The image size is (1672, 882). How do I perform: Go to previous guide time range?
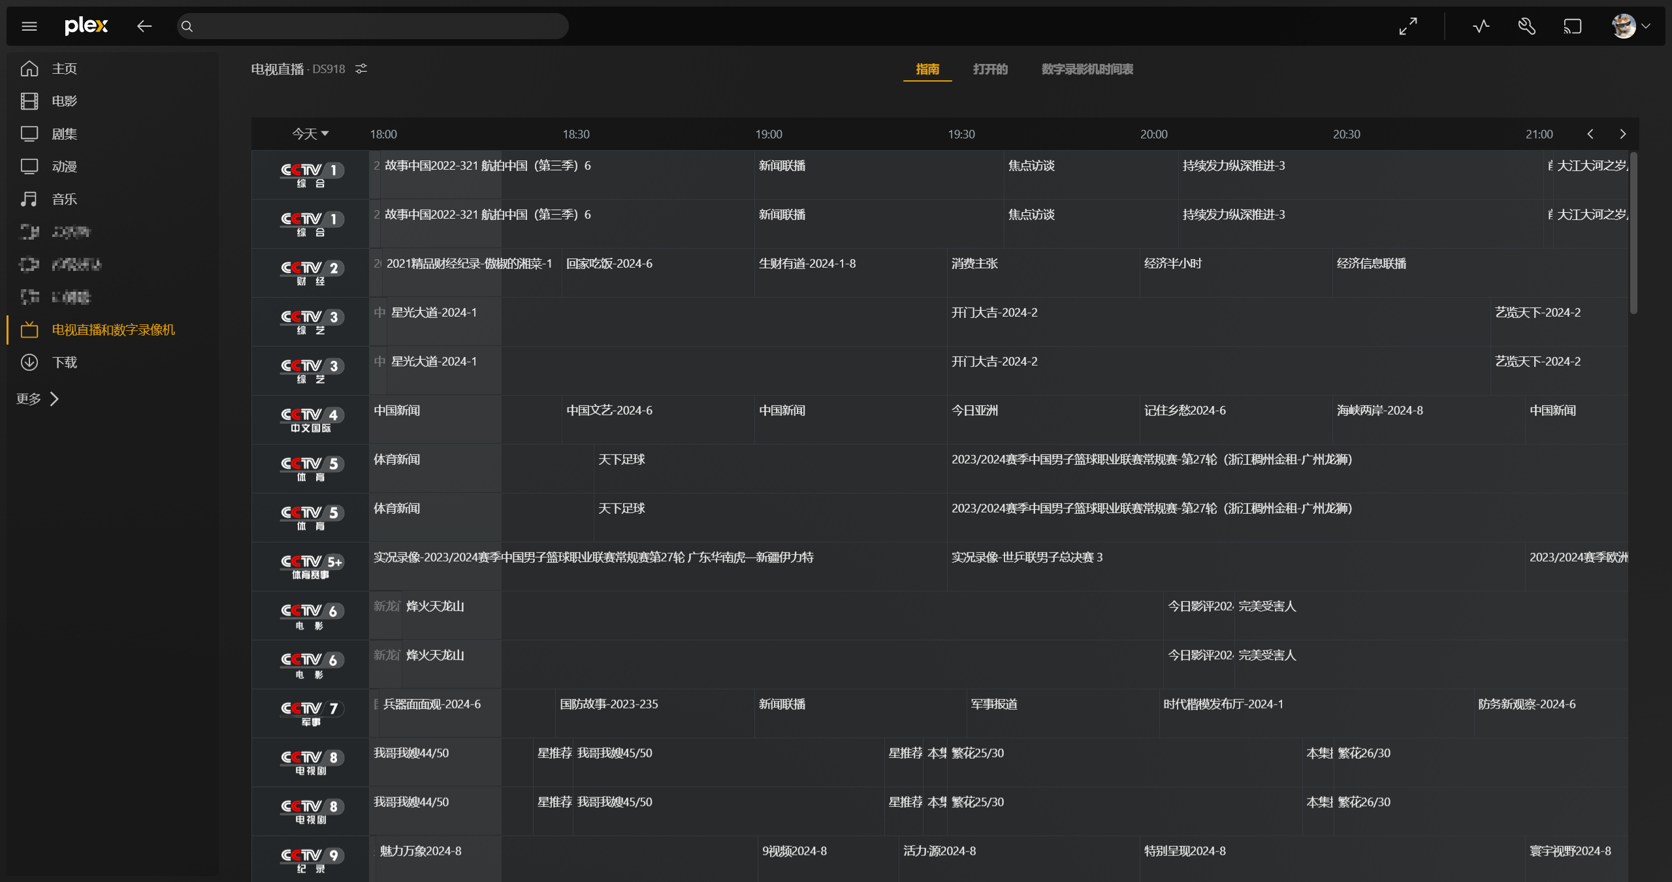pos(1590,134)
